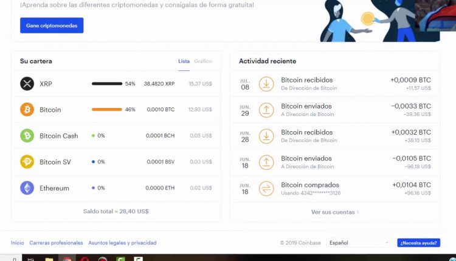Open the green Bitcoin Cash icon
The height and width of the screenshot is (261, 456).
click(27, 135)
